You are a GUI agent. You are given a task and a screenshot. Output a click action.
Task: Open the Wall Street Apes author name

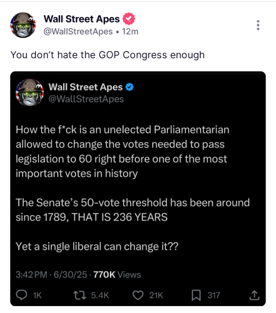82,19
